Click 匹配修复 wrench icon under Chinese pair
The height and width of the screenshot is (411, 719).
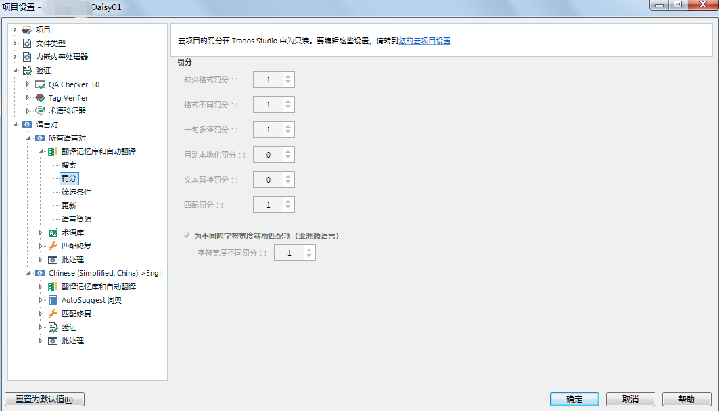53,314
